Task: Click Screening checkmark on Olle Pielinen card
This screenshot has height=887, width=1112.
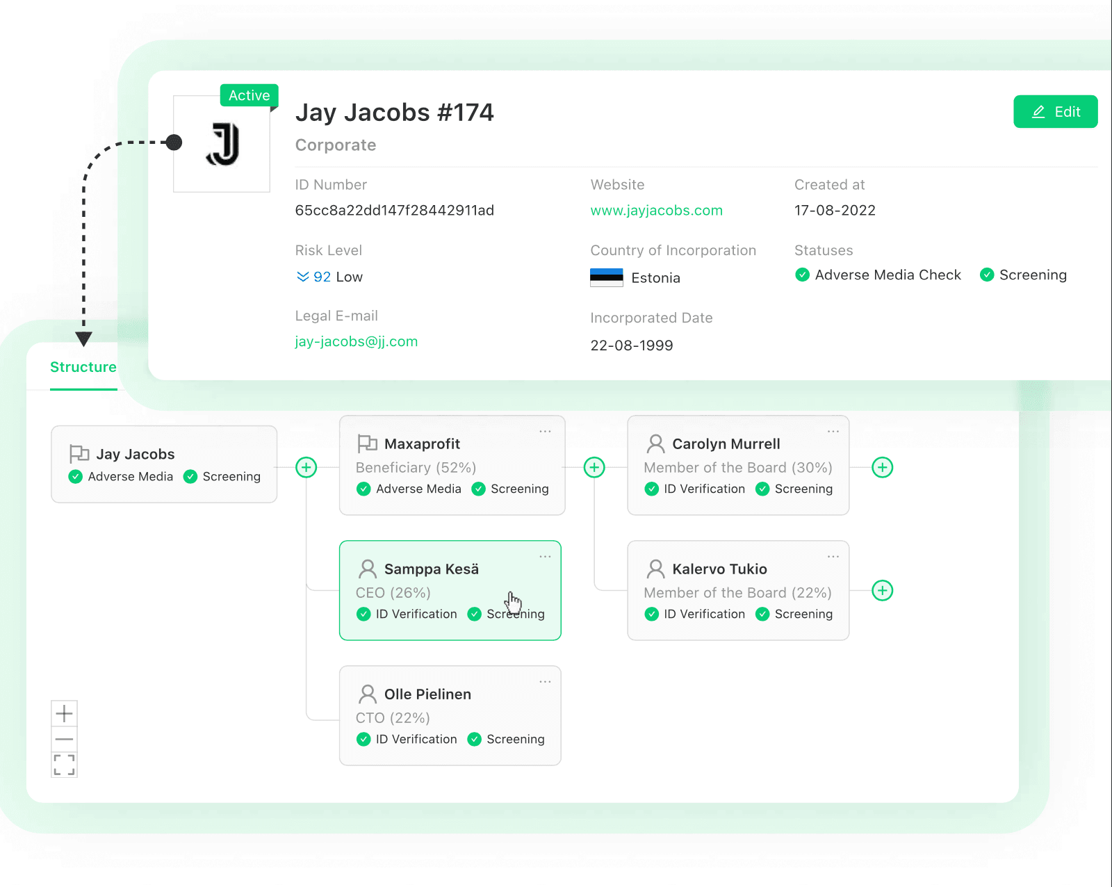Action: [474, 739]
